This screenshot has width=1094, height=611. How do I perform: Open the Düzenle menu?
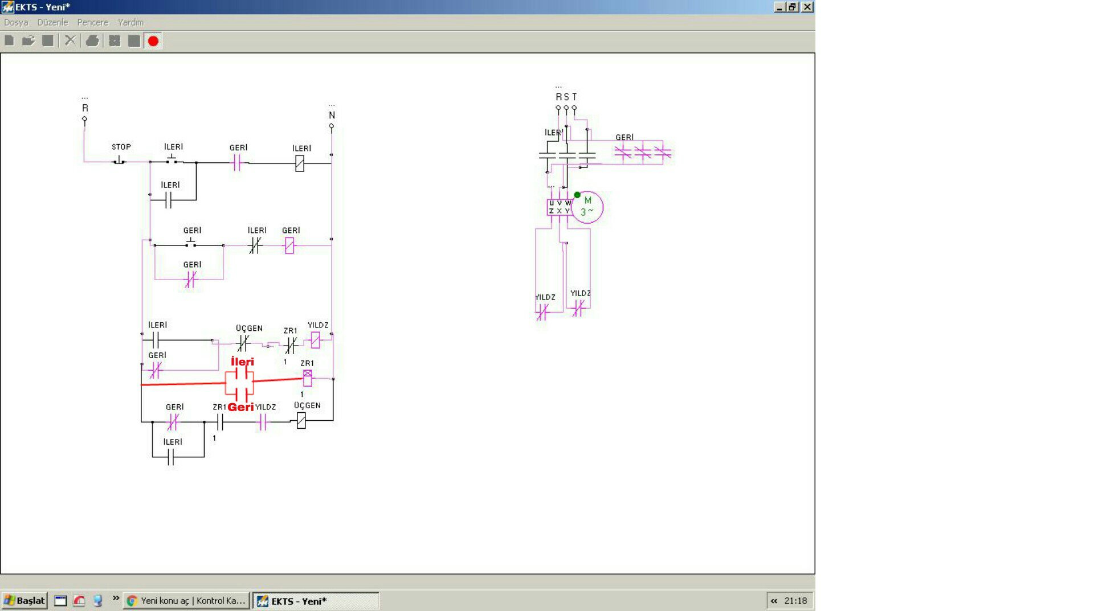pos(52,22)
